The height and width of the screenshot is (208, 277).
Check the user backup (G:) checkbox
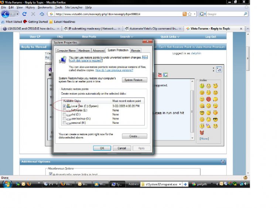64,119
